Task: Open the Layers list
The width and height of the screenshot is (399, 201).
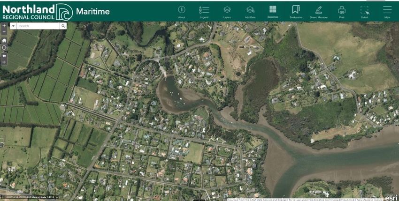Action: tap(227, 11)
